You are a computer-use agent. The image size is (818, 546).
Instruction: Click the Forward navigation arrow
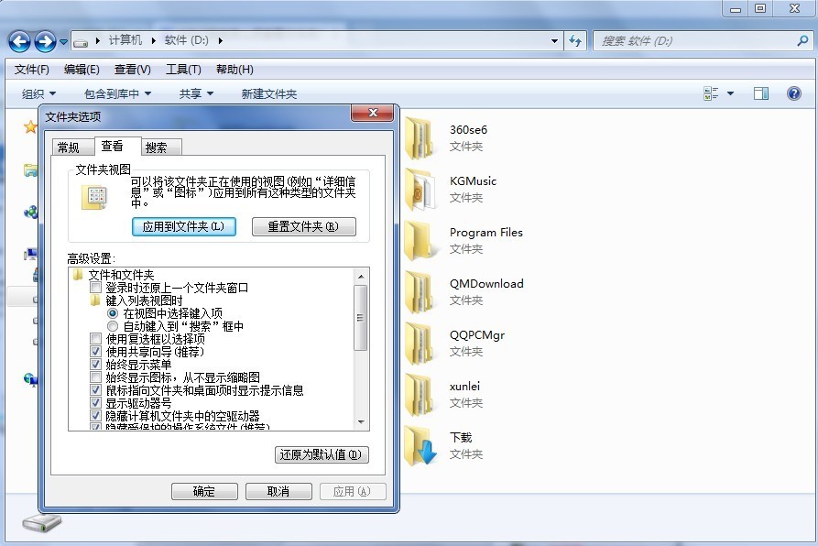click(x=45, y=41)
